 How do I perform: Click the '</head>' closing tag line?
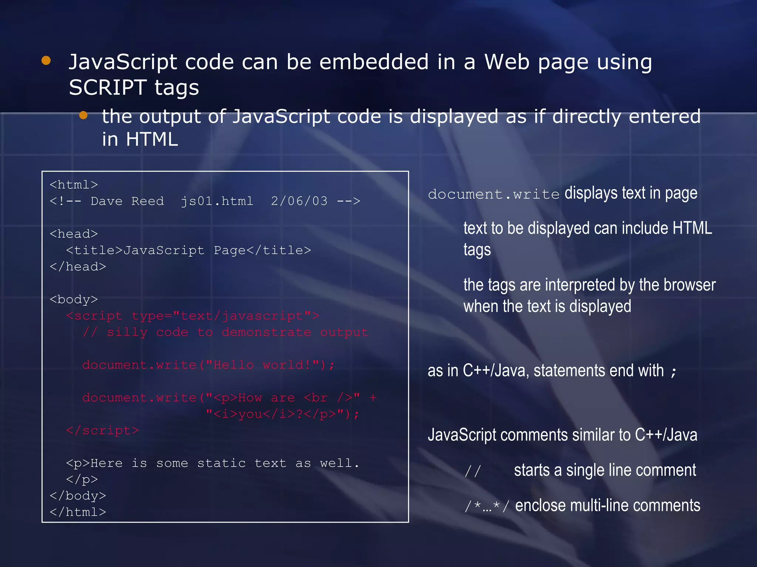point(78,267)
